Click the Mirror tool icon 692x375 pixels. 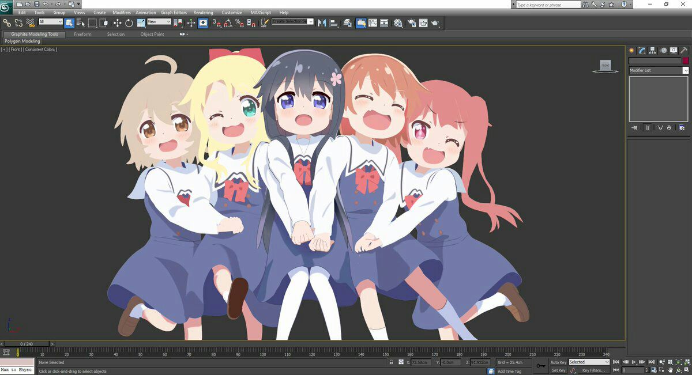point(322,23)
